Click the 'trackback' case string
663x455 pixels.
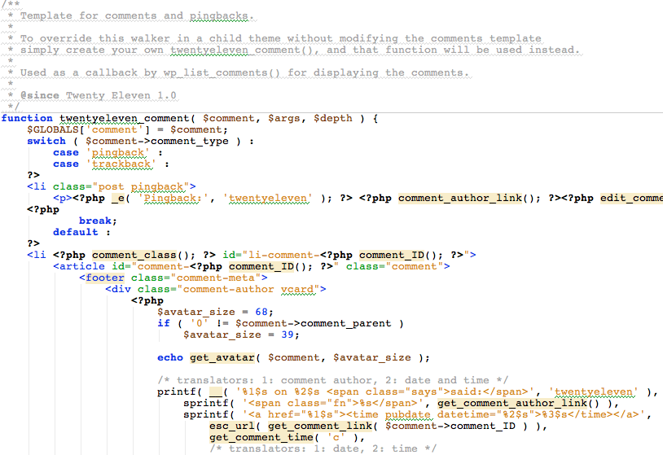(x=121, y=164)
